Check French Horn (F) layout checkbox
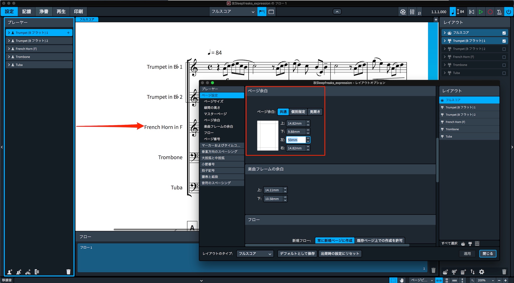The width and height of the screenshot is (514, 283). 504,57
